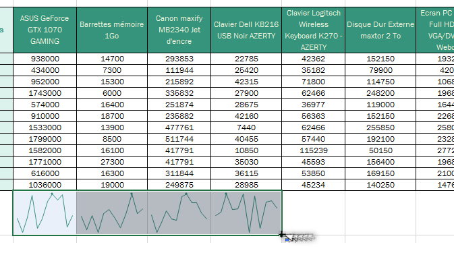Select cell with value 14700
Image resolution: width=454 pixels, height=255 pixels.
[112, 59]
